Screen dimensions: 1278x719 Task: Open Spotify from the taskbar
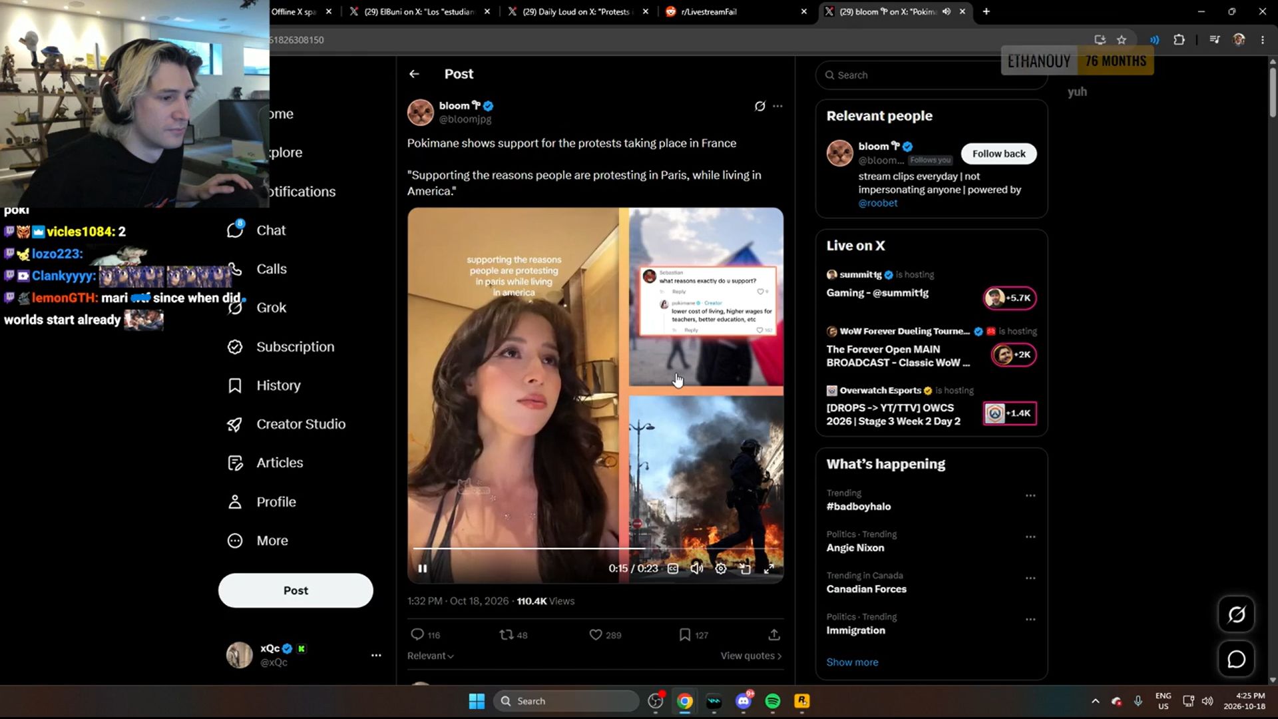772,701
